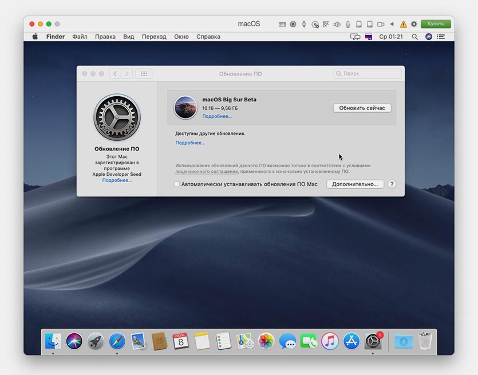This screenshot has height=375, width=478.
Task: Open Siri from the dock
Action: pos(74,341)
